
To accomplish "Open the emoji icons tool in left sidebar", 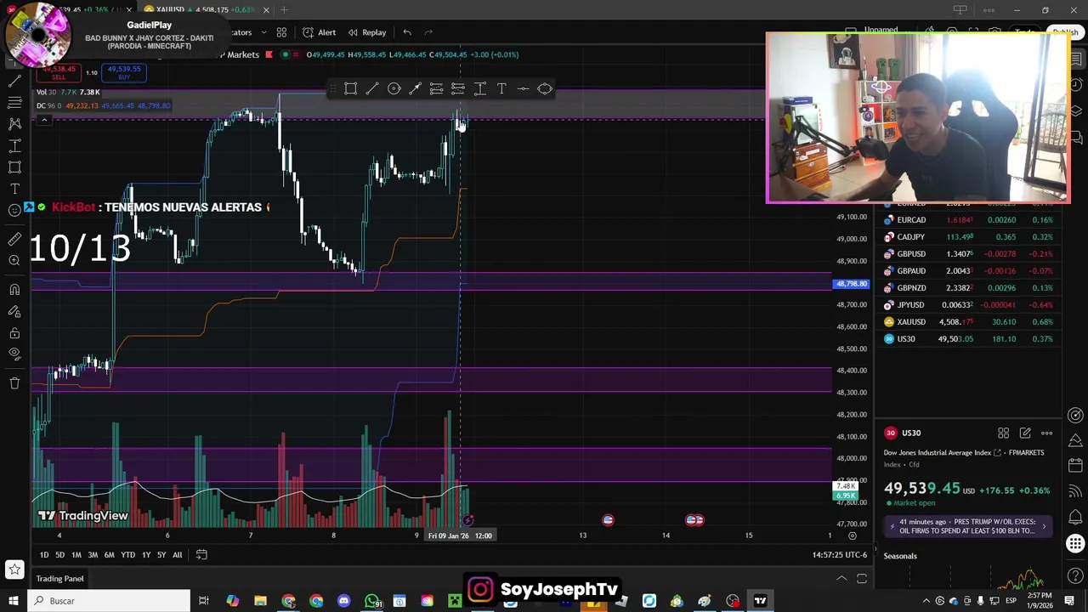I will (14, 211).
